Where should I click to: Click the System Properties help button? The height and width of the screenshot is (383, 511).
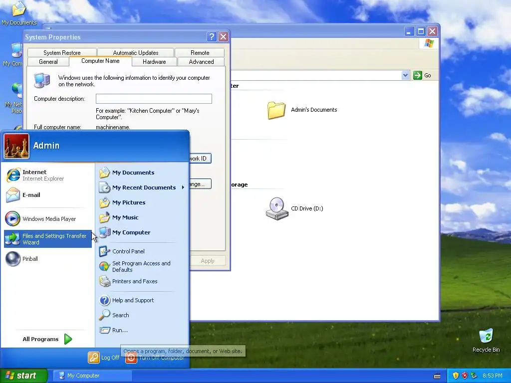click(212, 36)
